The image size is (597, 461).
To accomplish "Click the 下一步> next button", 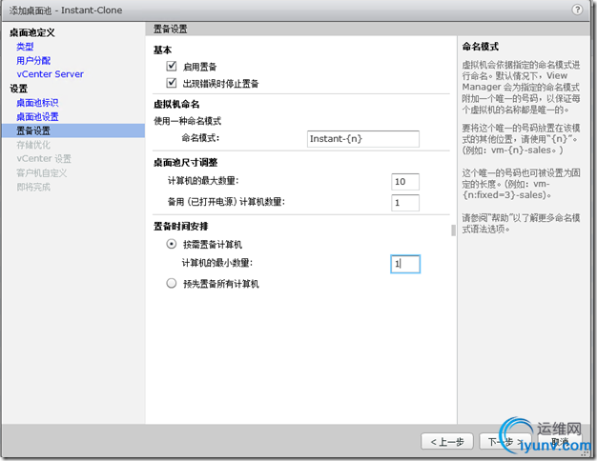I will tap(505, 442).
